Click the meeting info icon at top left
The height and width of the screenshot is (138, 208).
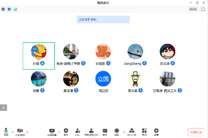coord(3,9)
